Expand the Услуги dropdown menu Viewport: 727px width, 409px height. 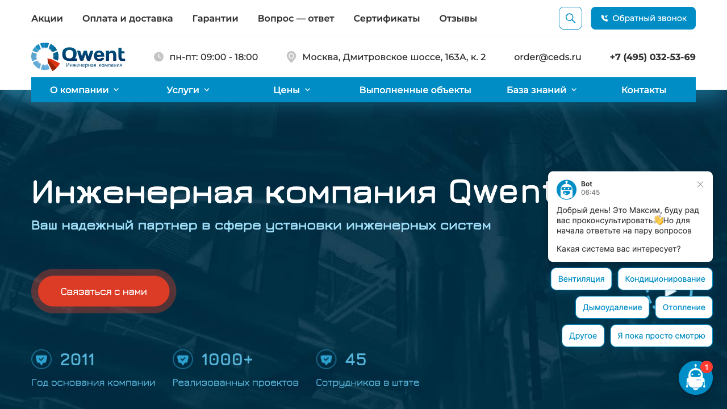click(188, 90)
